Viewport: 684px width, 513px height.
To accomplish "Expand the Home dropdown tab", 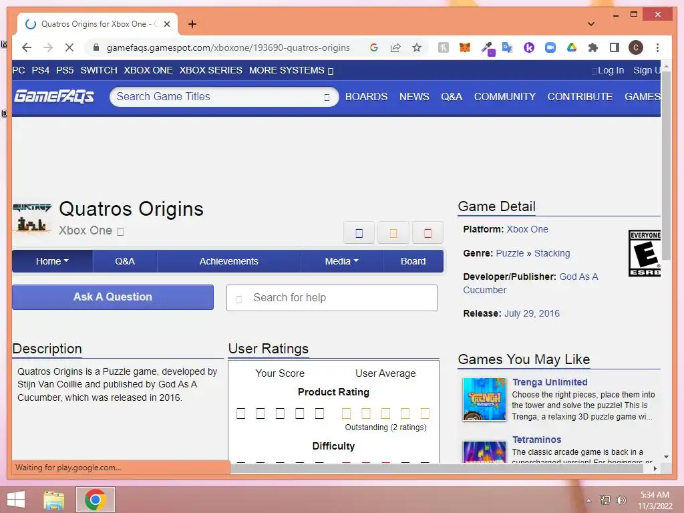I will click(52, 261).
